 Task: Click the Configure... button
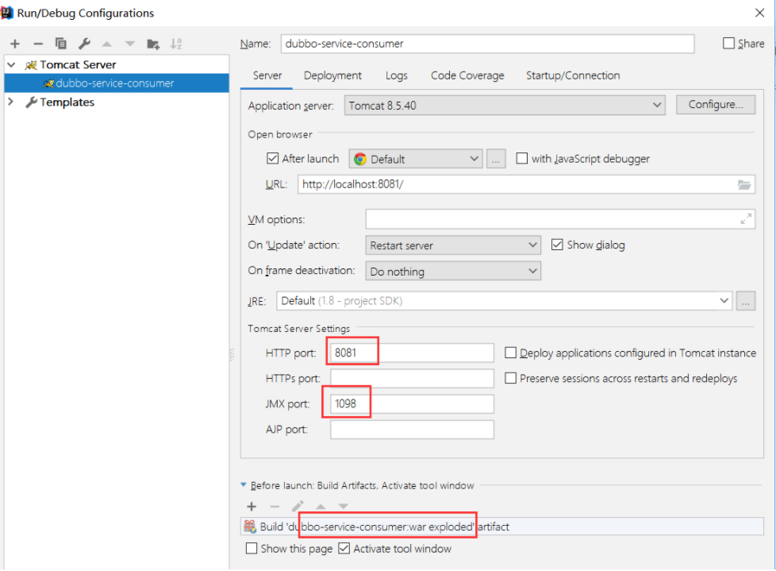(715, 105)
